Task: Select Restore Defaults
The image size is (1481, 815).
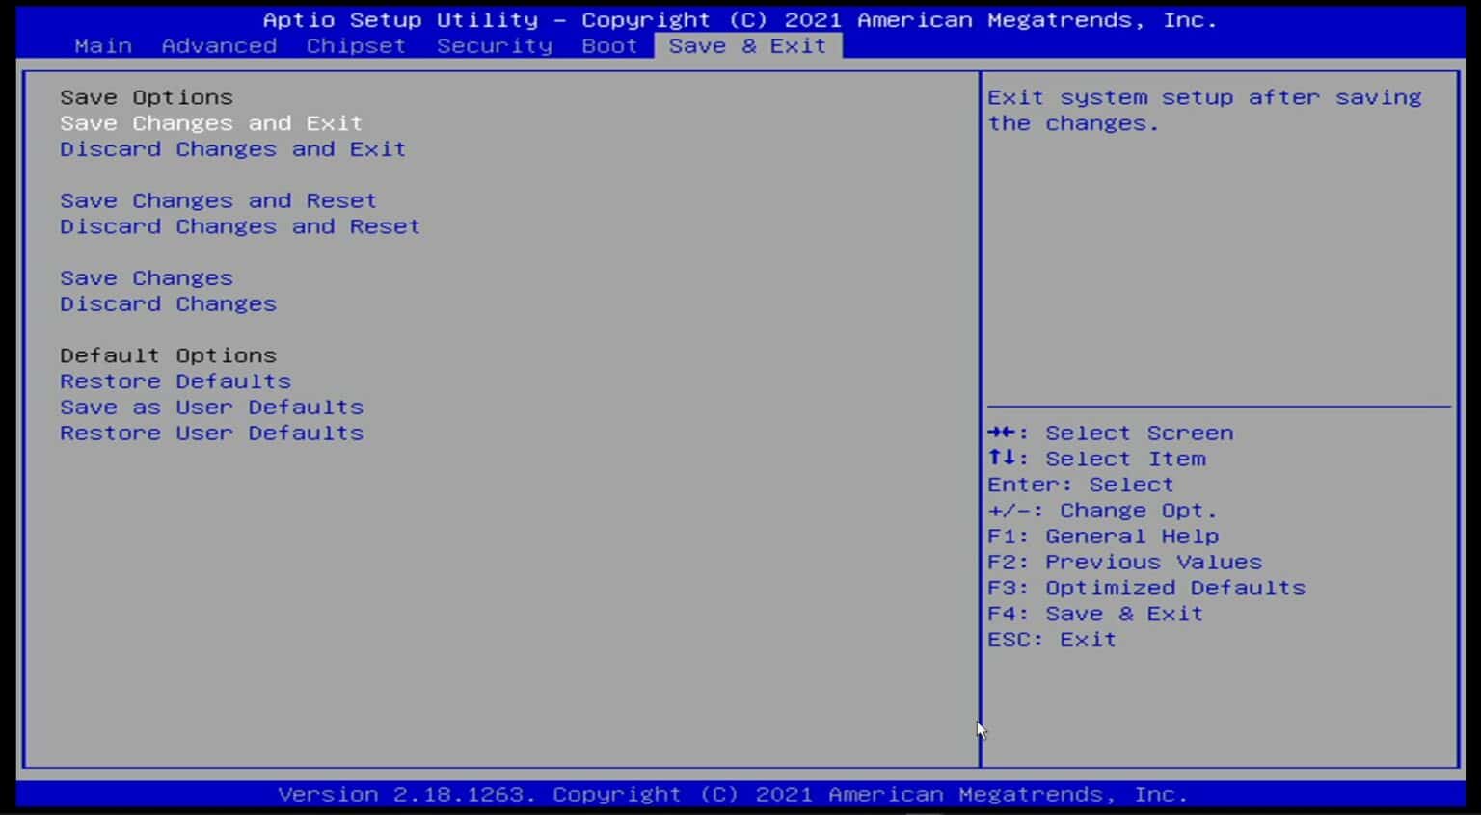Action: click(x=175, y=381)
